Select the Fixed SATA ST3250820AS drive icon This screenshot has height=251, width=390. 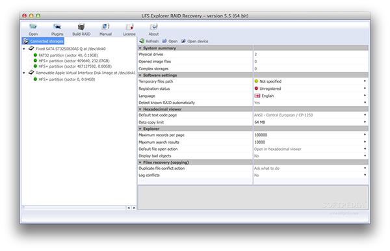[31, 48]
